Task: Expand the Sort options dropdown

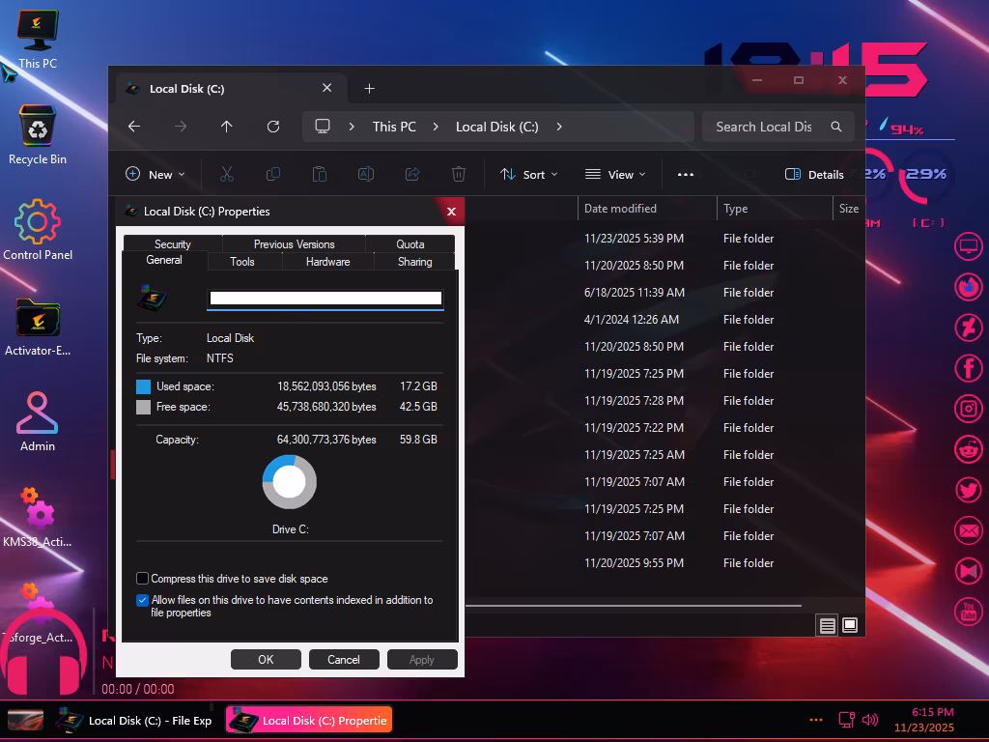Action: 528,174
